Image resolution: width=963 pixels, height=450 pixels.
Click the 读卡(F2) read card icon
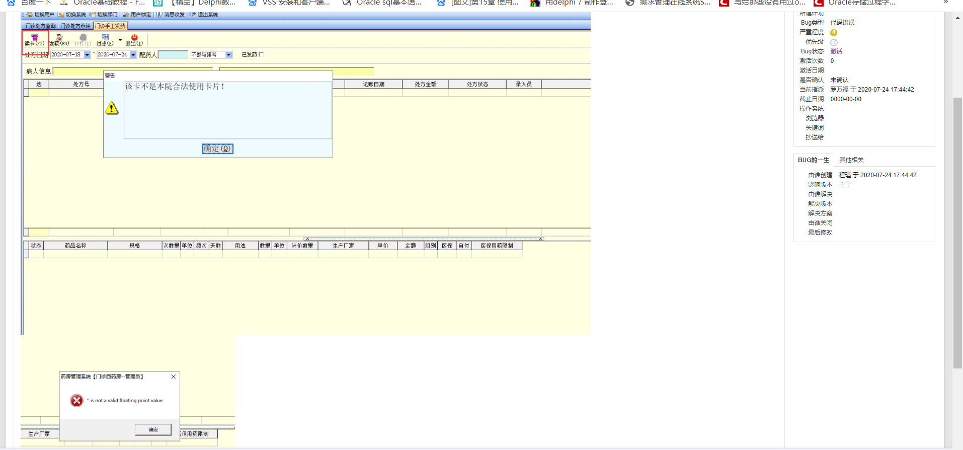35,40
